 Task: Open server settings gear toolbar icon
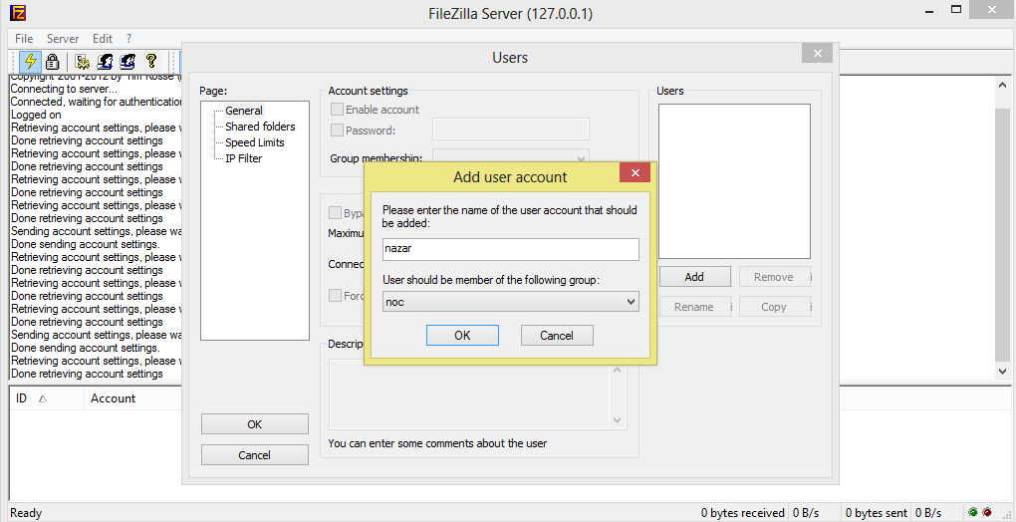(82, 62)
